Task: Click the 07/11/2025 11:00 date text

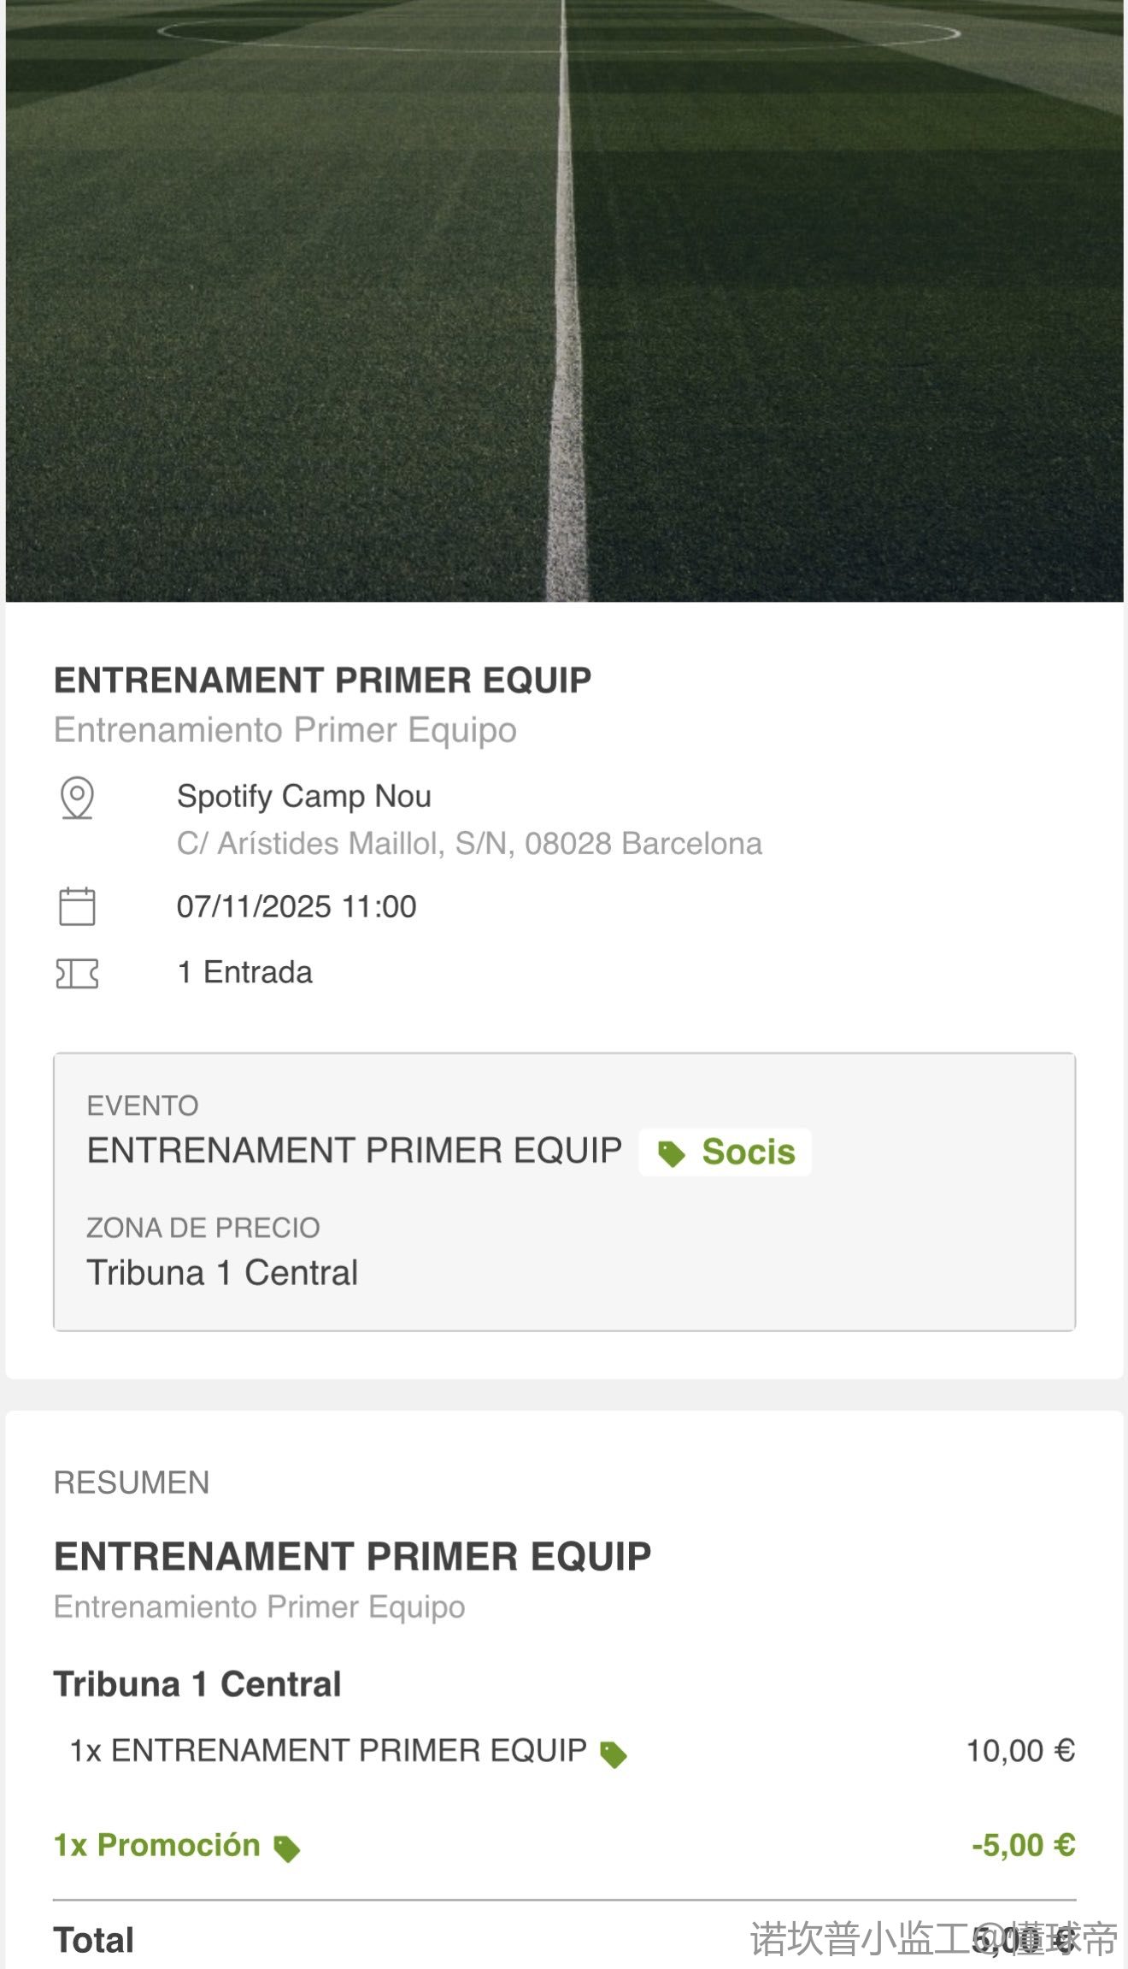Action: (x=297, y=906)
